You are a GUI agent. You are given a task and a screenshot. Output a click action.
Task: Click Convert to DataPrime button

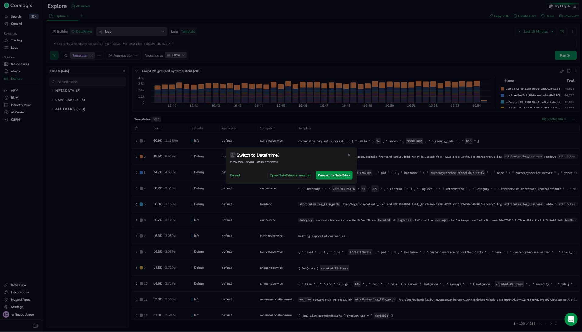pyautogui.click(x=334, y=175)
